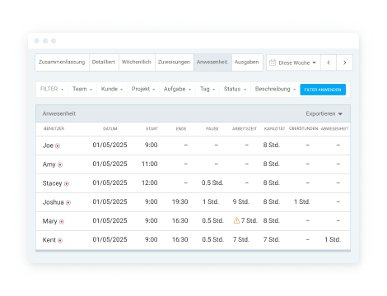The image size is (387, 296).
Task: Click Stacey's start time 12:00
Action: pos(150,183)
